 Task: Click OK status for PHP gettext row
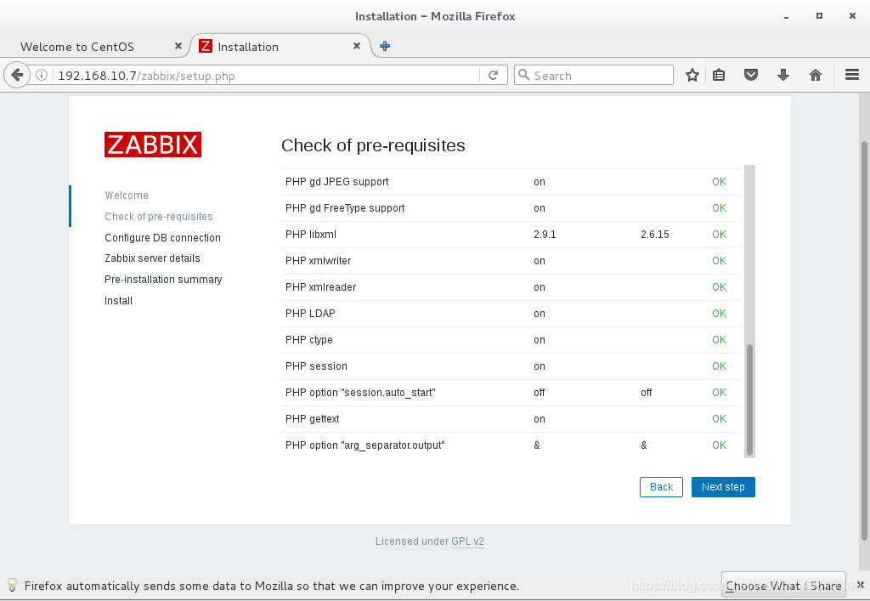[x=719, y=419]
